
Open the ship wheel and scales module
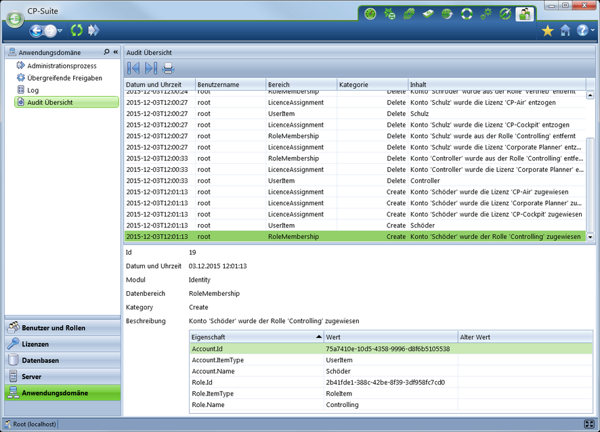(389, 14)
